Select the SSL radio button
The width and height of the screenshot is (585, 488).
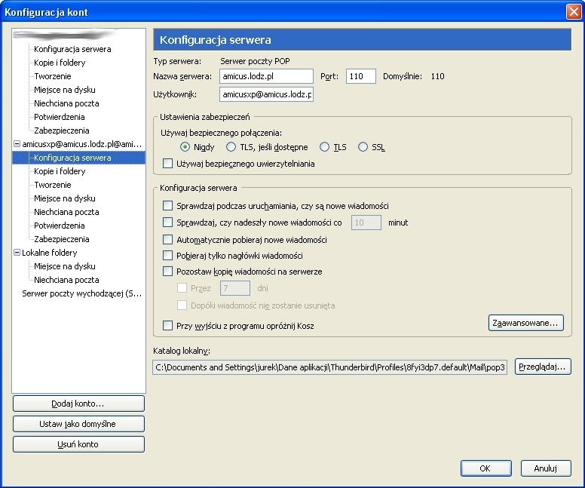click(363, 147)
